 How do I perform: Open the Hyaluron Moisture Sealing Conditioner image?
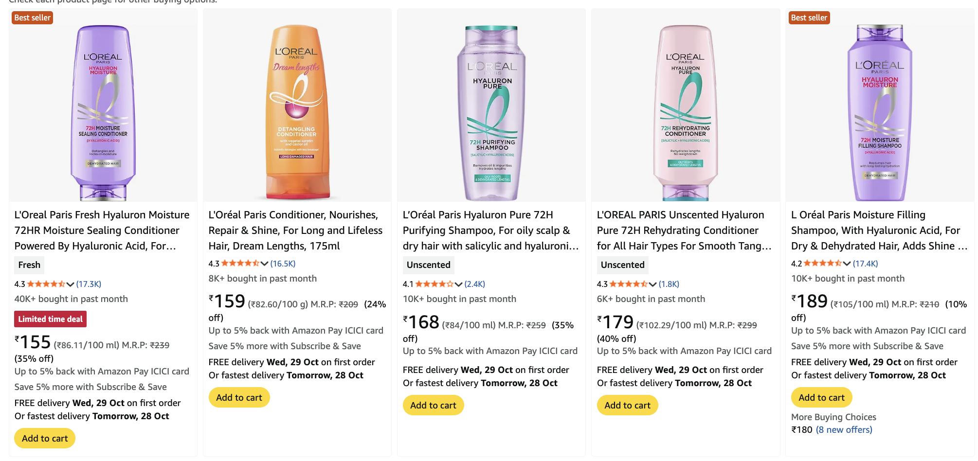click(x=103, y=112)
